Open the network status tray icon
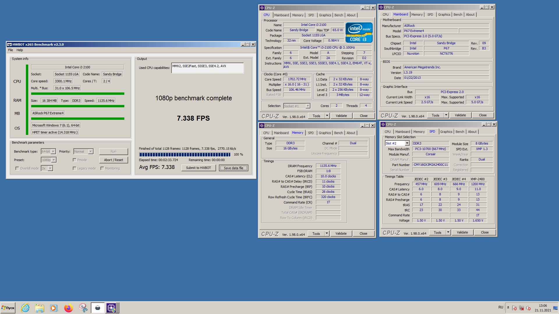The width and height of the screenshot is (559, 314). 521,308
